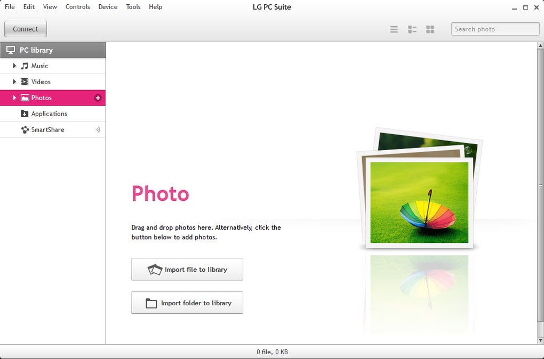Click the SmartShare signal icon at row end

click(x=98, y=130)
